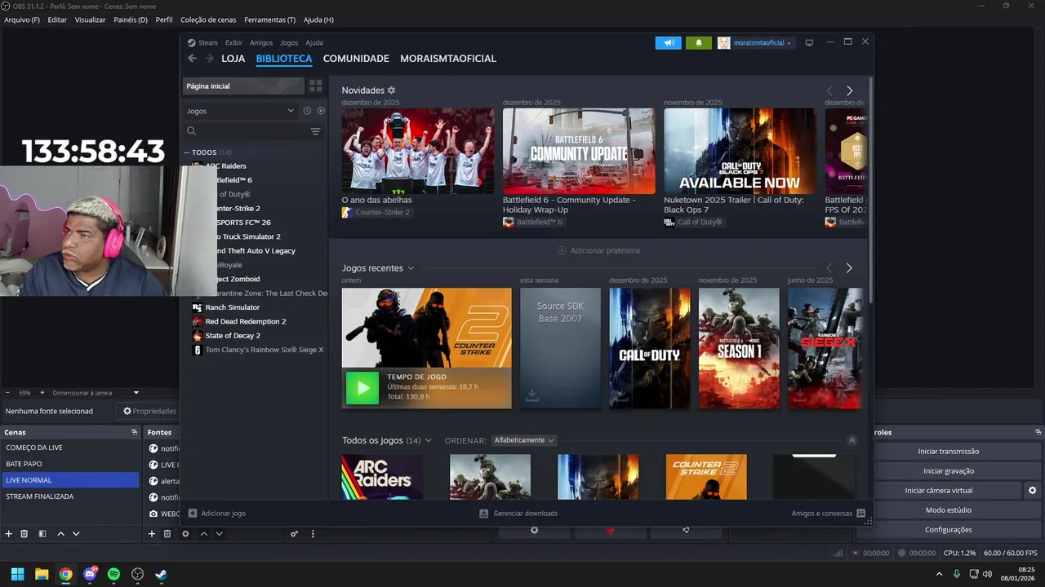Open Todos os jogos collection dropdown
The height and width of the screenshot is (587, 1045).
[429, 440]
